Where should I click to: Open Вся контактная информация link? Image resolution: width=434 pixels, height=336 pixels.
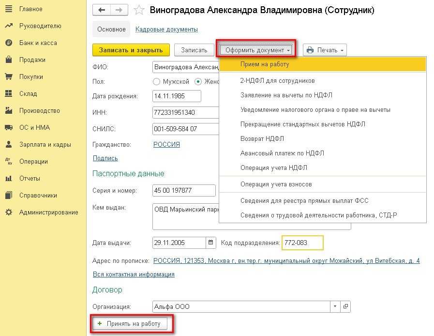click(x=134, y=274)
